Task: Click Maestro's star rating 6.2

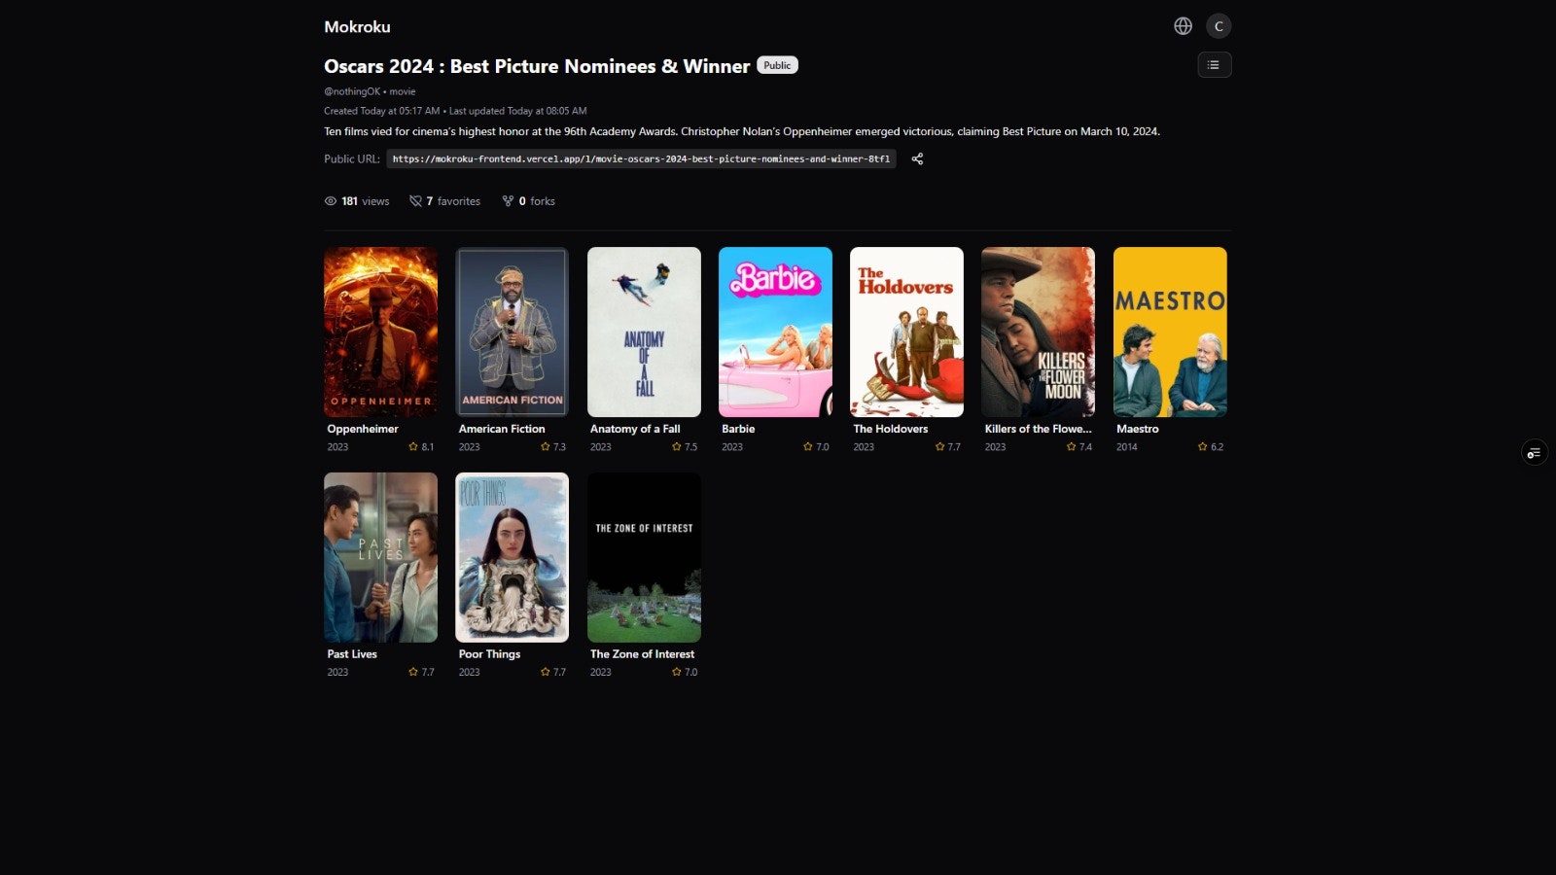Action: (x=1211, y=447)
